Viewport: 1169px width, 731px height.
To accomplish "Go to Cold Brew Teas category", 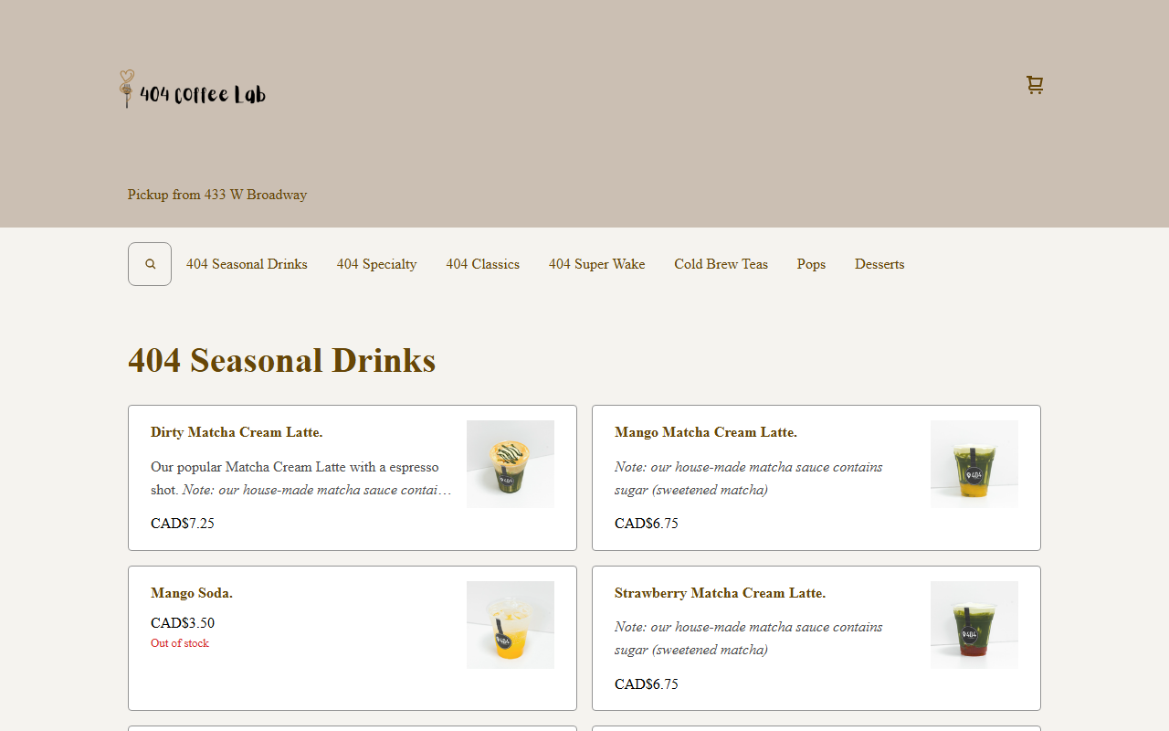I will point(721,264).
